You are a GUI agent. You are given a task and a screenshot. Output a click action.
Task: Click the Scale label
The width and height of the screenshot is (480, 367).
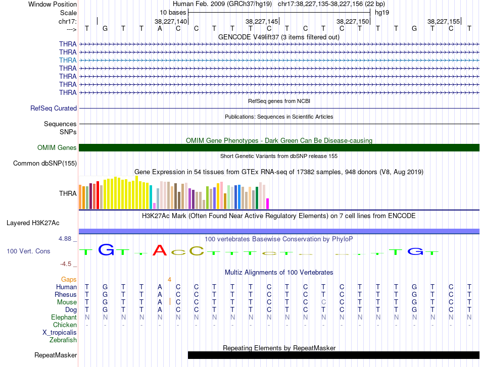coord(68,13)
